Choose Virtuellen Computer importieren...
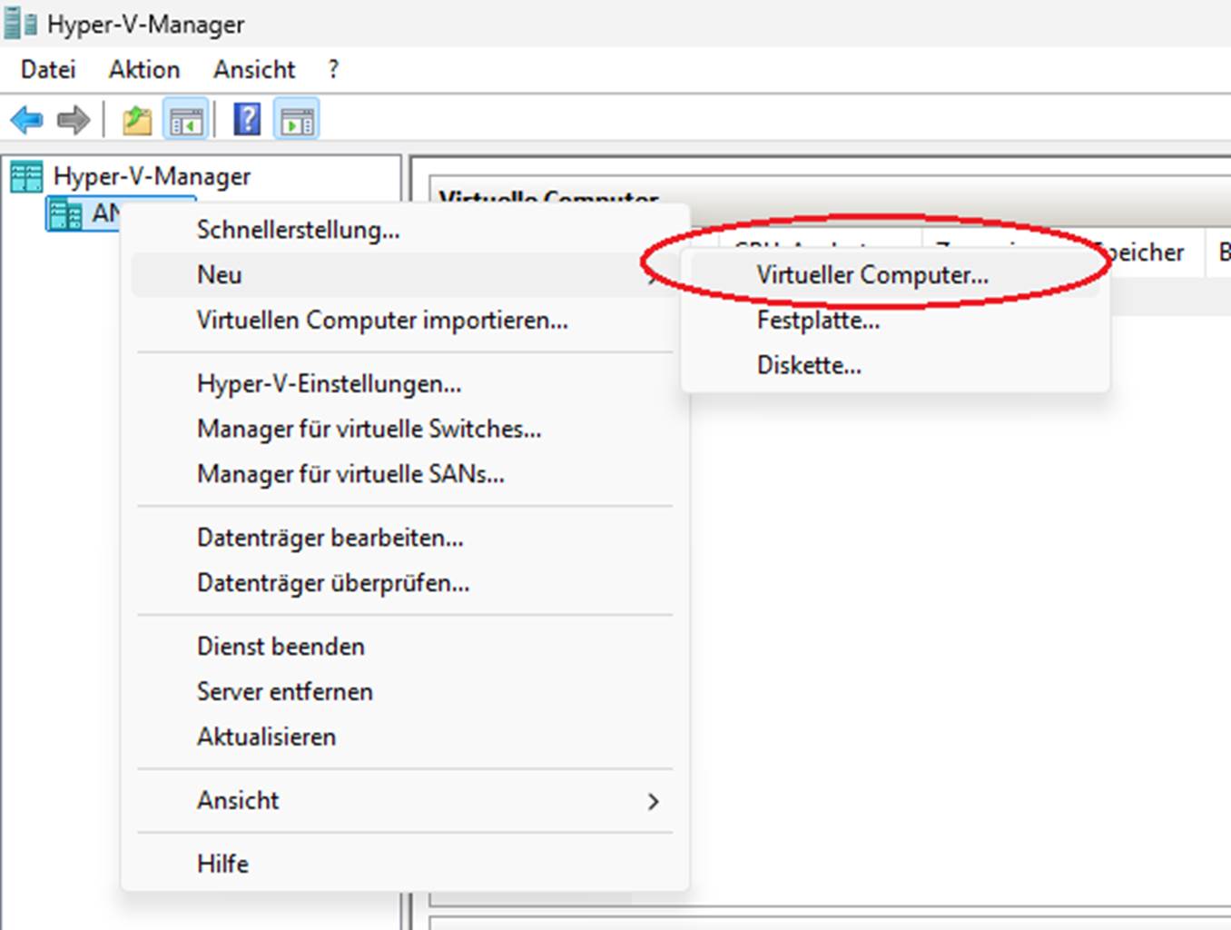 point(406,321)
